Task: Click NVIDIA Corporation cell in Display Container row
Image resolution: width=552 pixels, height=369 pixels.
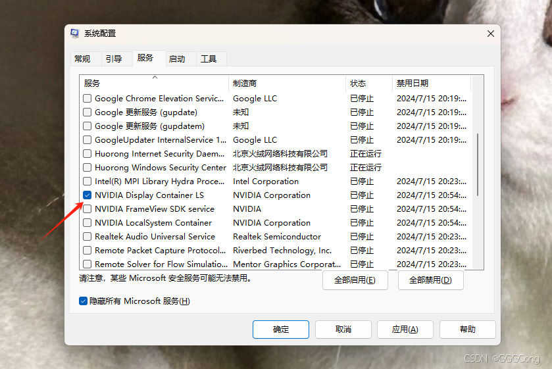Action: [x=272, y=195]
